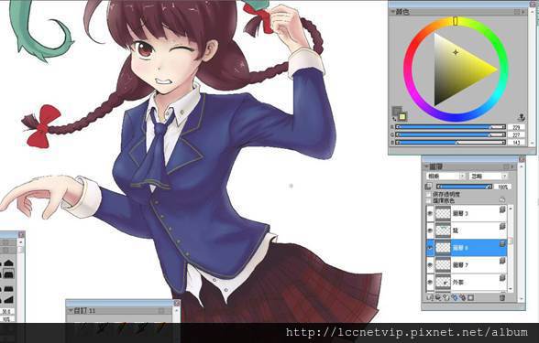This screenshot has width=539, height=343.
Task: Adjust the G color slider
Action: pyautogui.click(x=450, y=134)
